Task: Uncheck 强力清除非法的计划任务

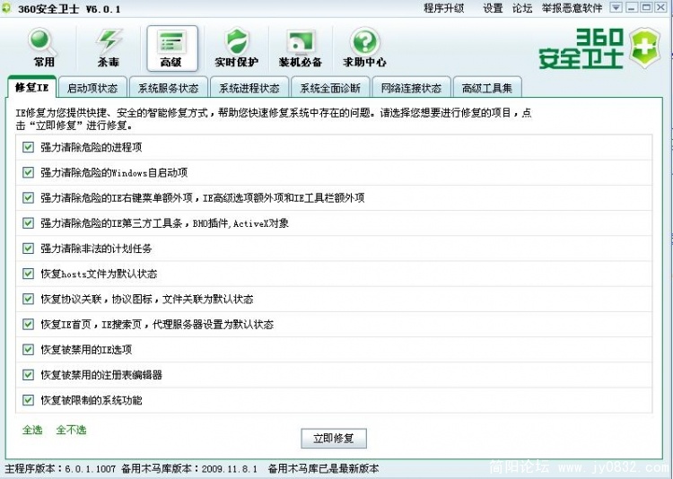Action: click(29, 248)
